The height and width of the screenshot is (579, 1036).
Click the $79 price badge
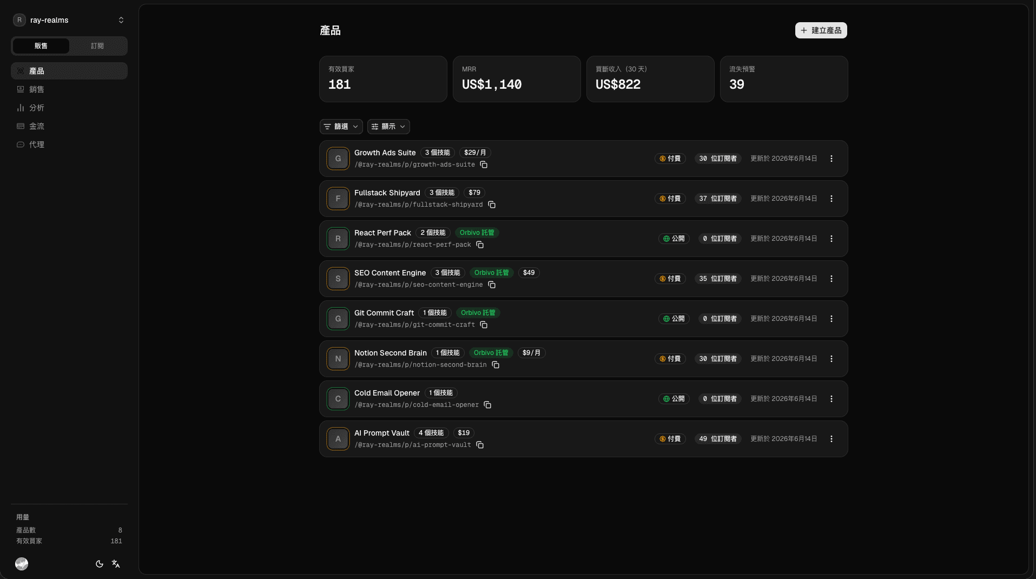474,193
